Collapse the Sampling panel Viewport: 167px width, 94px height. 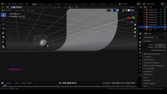pos(143,41)
